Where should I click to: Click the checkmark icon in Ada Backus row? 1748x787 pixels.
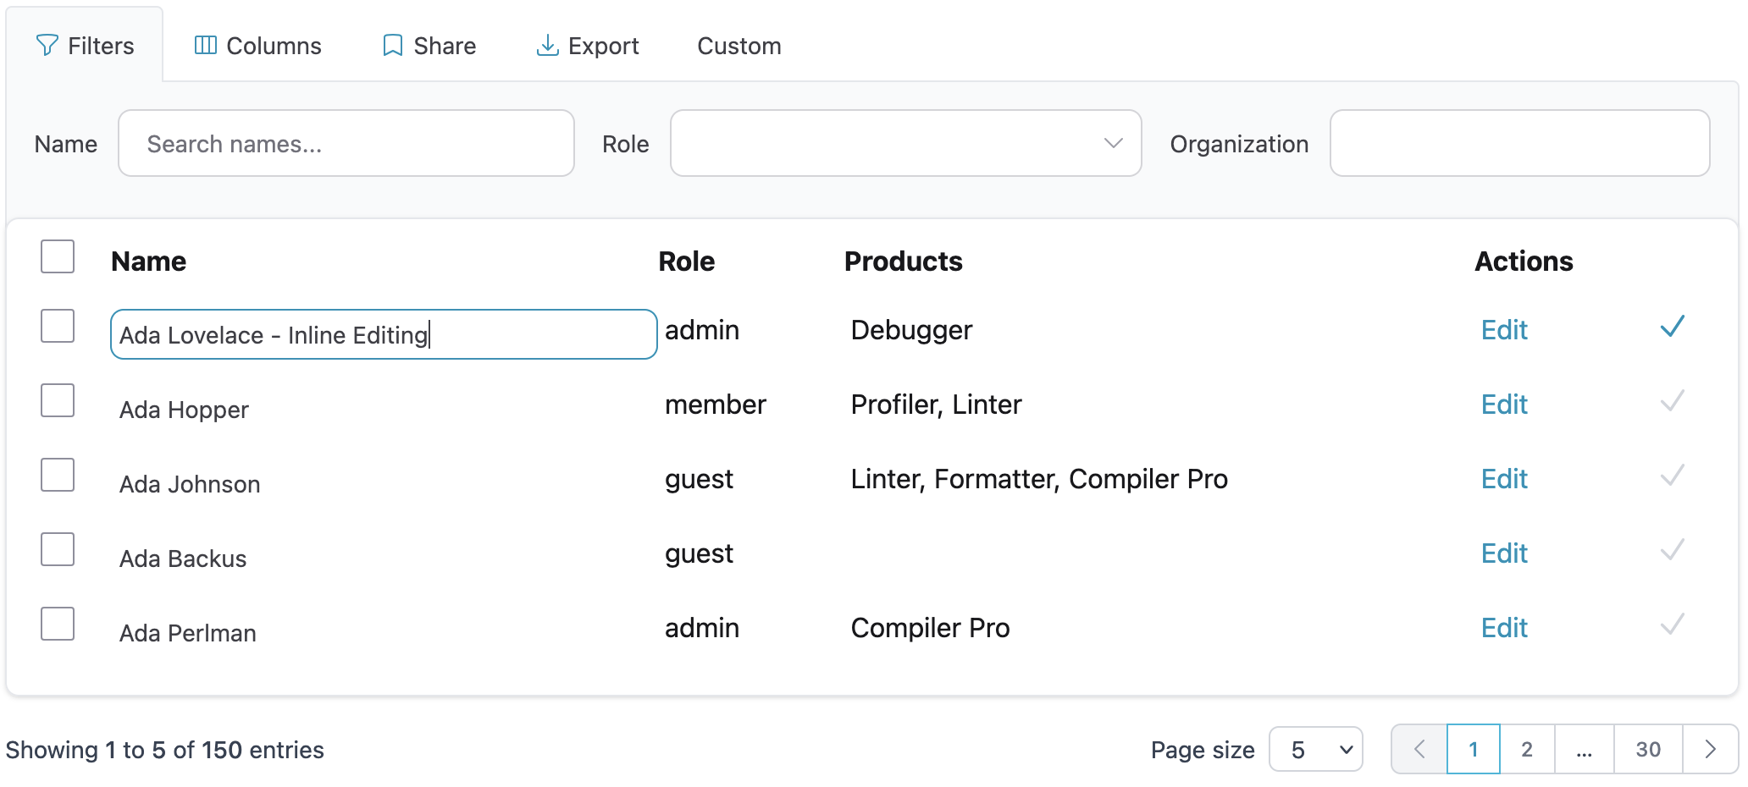coord(1673,550)
